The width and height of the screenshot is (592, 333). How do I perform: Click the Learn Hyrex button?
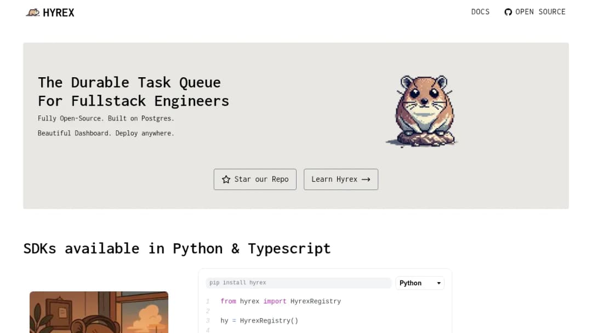pos(341,179)
